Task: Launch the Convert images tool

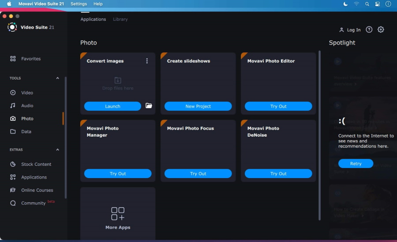Action: point(112,106)
